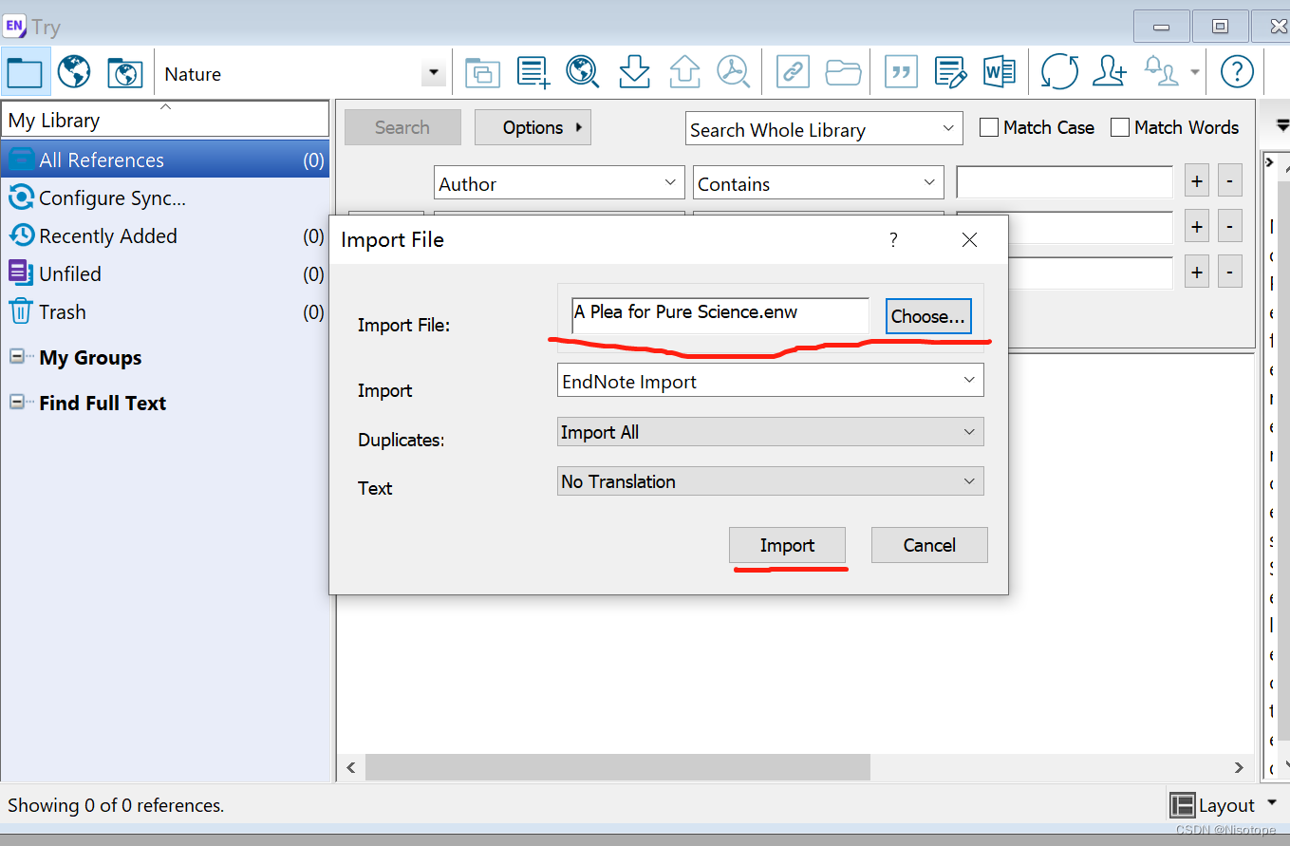Click the Import File name field
The image size is (1290, 846).
tap(720, 316)
